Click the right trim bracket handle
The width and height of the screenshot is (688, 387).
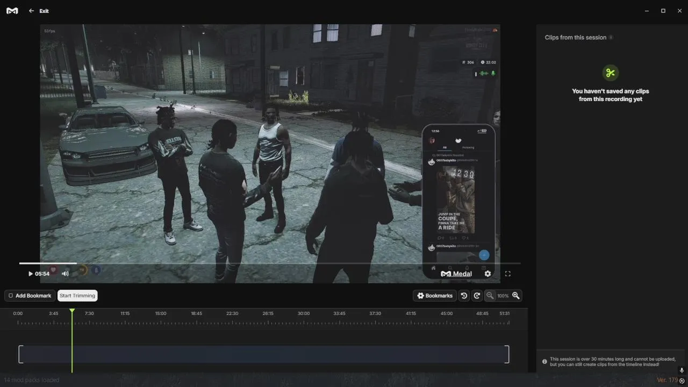pyautogui.click(x=507, y=354)
